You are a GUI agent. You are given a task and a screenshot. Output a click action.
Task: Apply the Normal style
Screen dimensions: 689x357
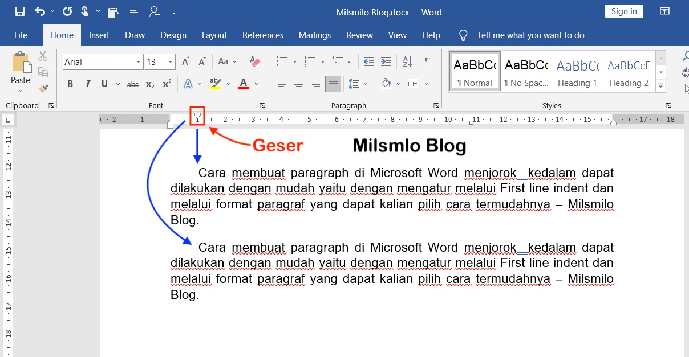coord(475,71)
